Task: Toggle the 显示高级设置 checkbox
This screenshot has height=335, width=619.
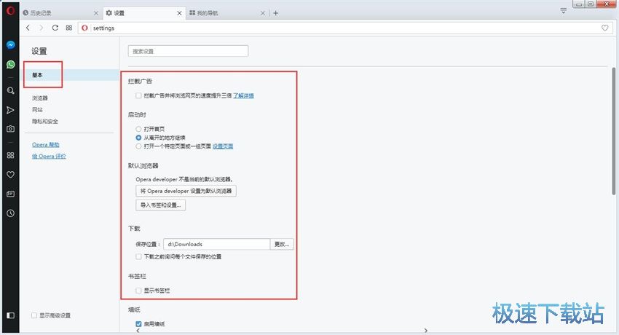Action: pyautogui.click(x=34, y=315)
